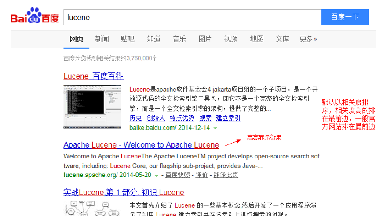383x216 pixels.
Task: Expand dropdown arrow after lucene.apache.org date
Action: (157, 176)
